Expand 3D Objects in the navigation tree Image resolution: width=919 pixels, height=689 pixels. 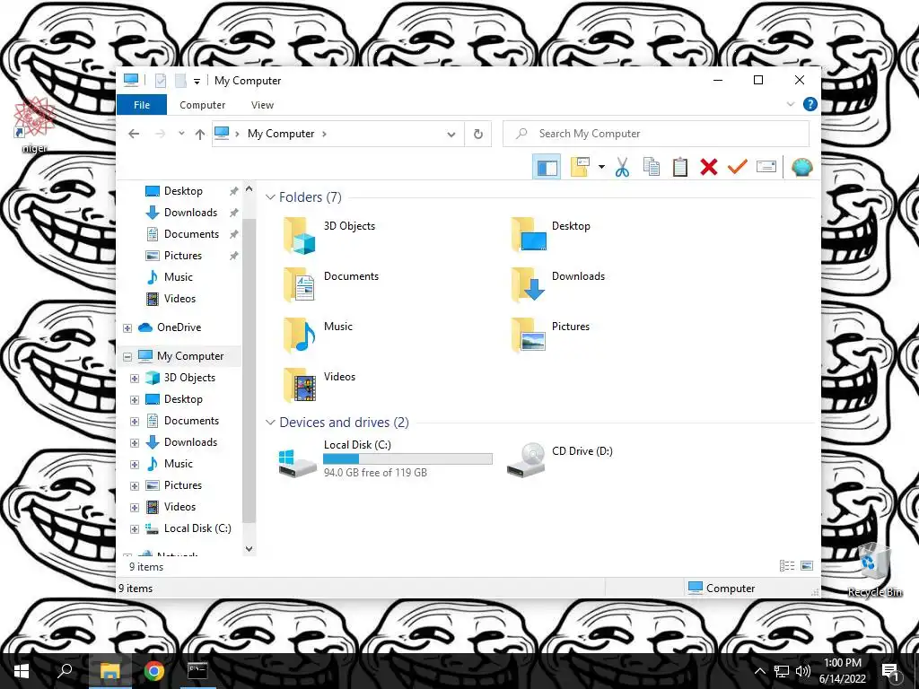point(135,379)
